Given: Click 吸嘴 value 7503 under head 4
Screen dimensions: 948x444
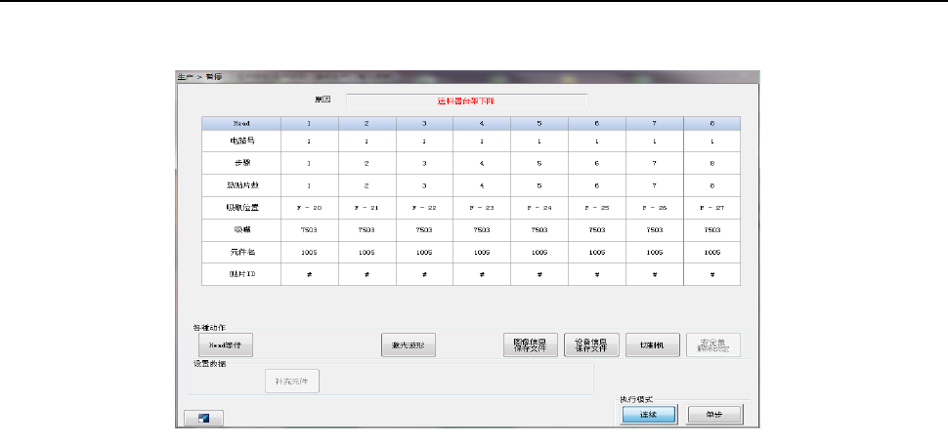Looking at the screenshot, I should [482, 230].
